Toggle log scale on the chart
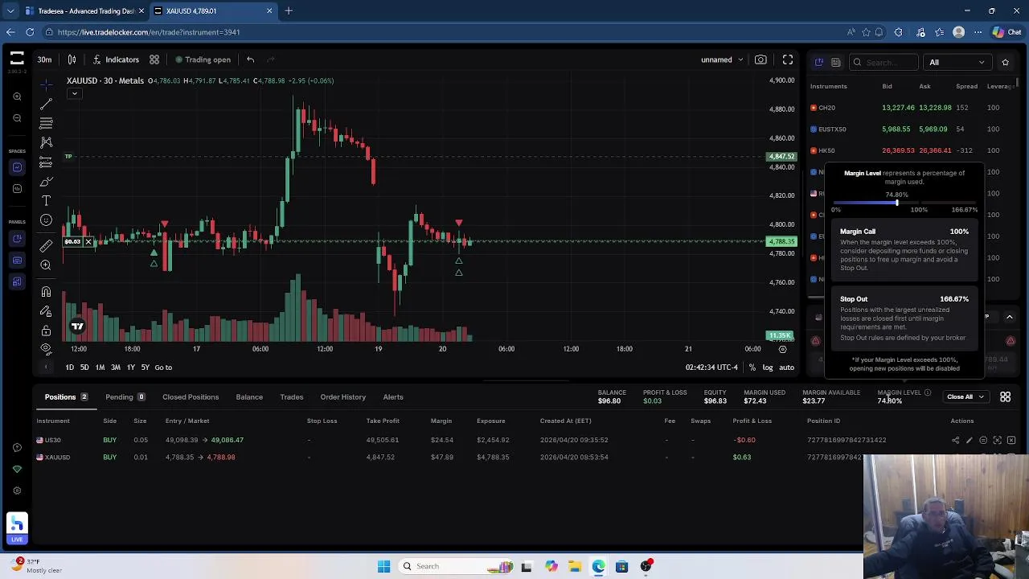 [x=768, y=368]
